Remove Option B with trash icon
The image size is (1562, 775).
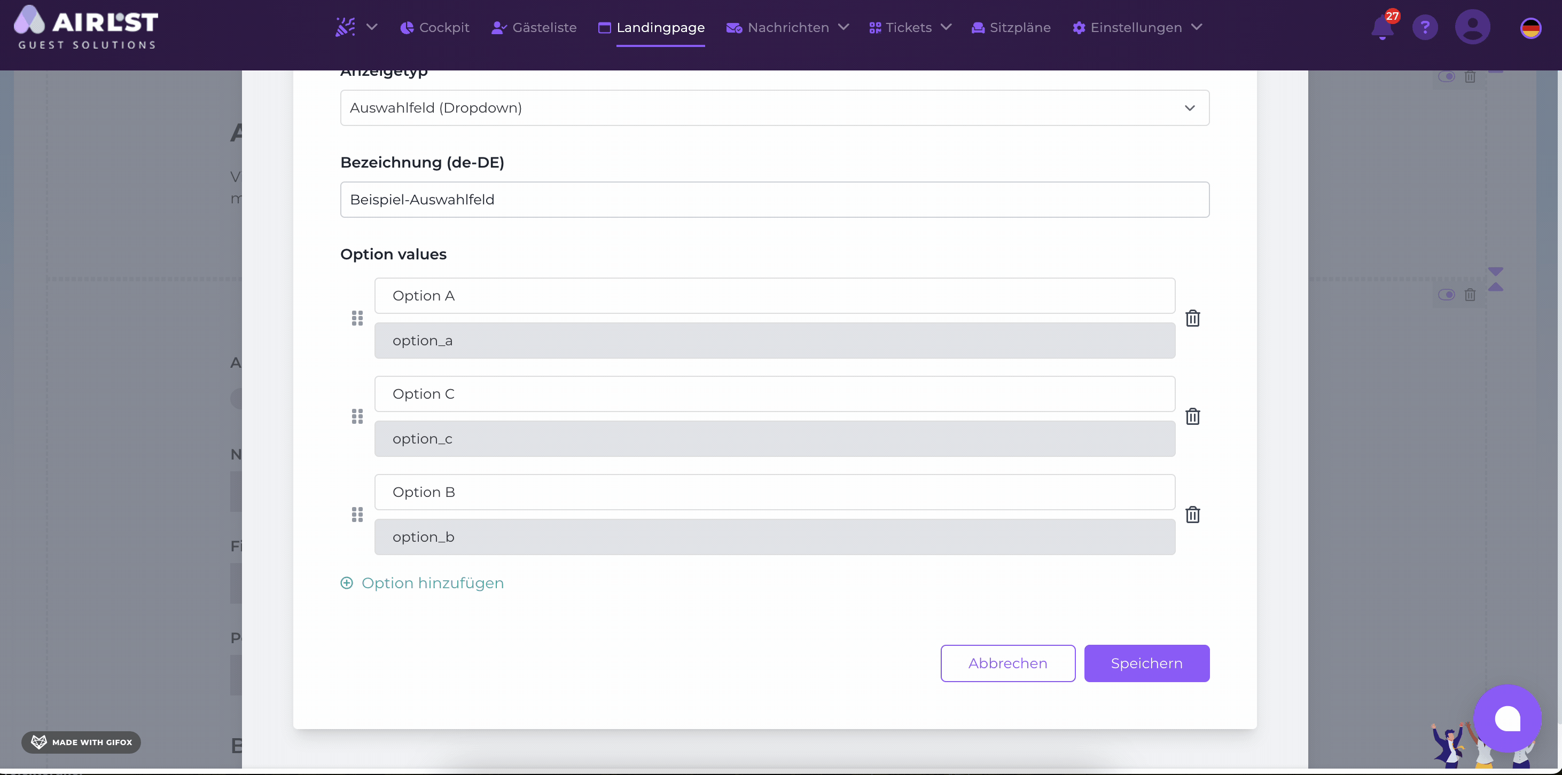tap(1192, 515)
